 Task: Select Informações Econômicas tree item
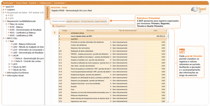[x=18, y=73]
